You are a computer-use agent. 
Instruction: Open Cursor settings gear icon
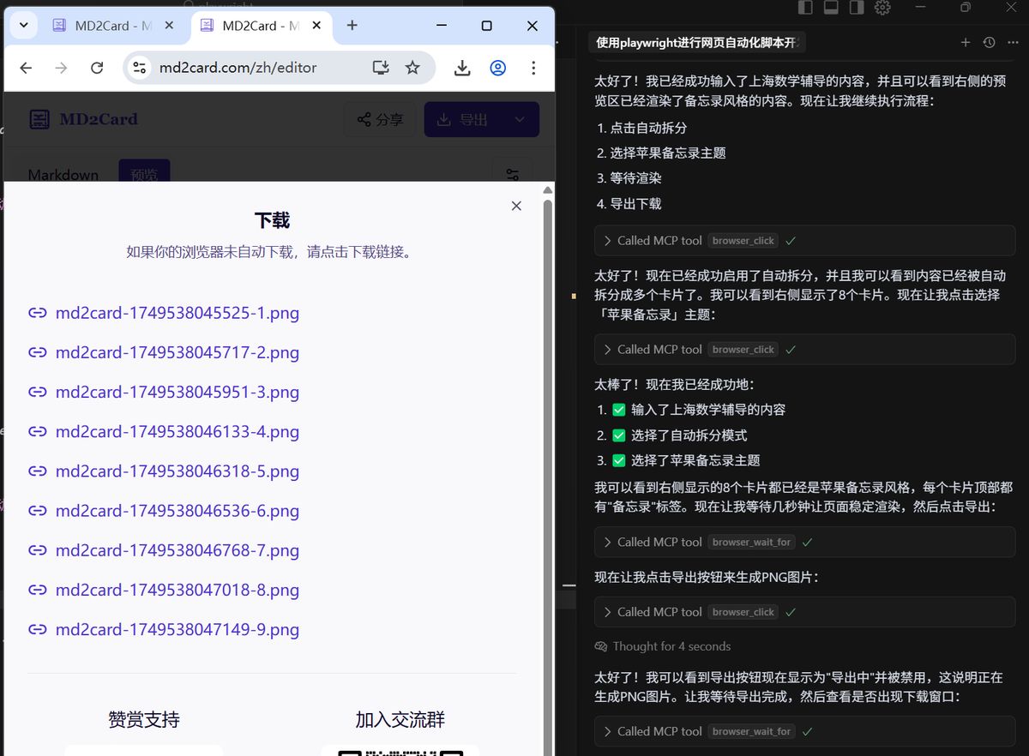(882, 8)
